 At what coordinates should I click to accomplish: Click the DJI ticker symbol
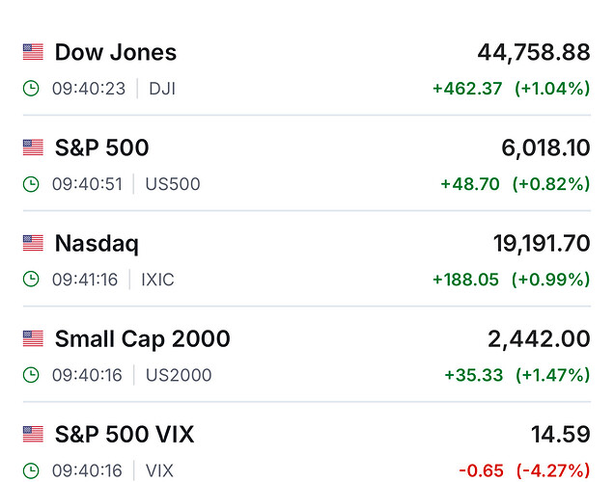point(162,89)
